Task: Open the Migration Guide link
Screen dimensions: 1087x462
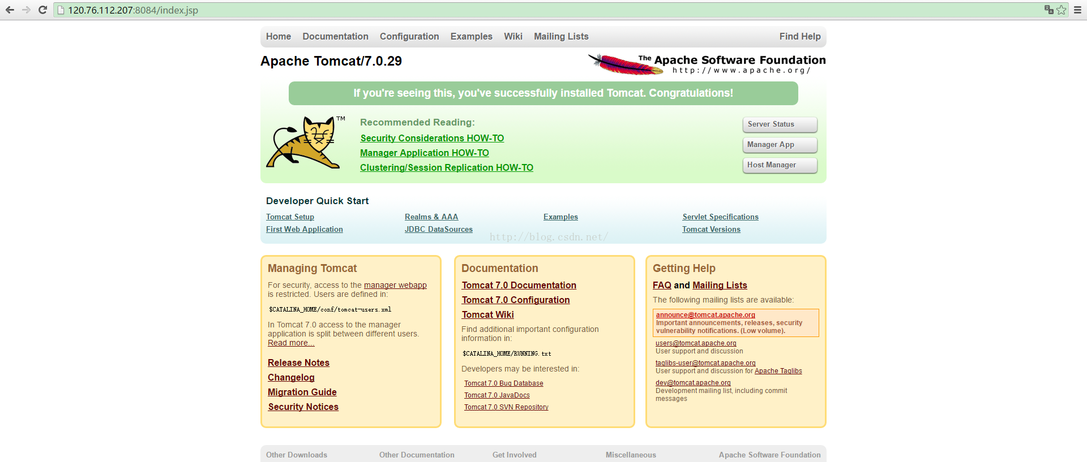Action: tap(302, 392)
